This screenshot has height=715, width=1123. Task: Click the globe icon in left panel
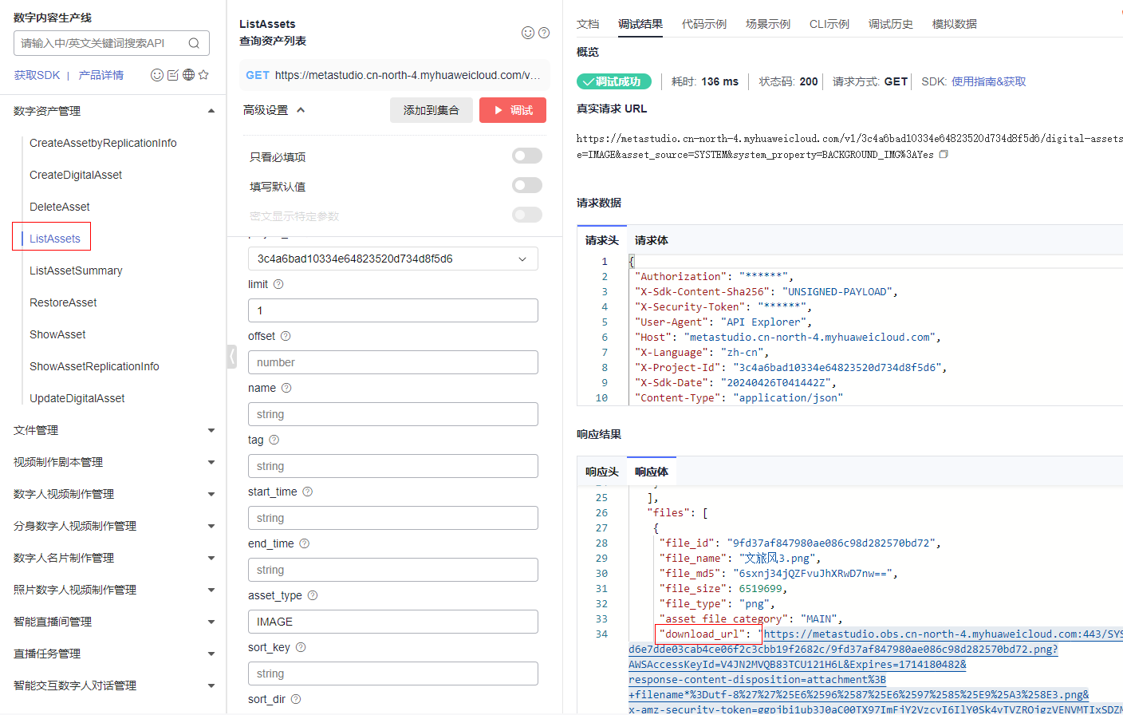tap(188, 75)
